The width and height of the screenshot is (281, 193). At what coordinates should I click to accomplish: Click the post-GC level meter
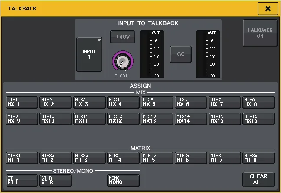pos(208,54)
